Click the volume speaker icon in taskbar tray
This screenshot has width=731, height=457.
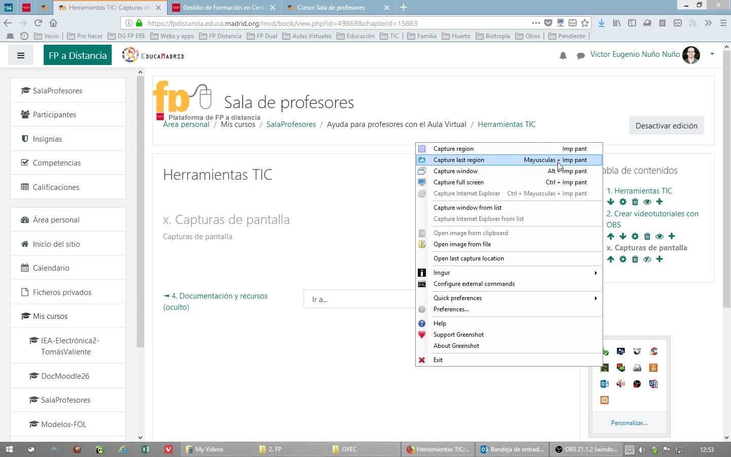click(x=642, y=449)
